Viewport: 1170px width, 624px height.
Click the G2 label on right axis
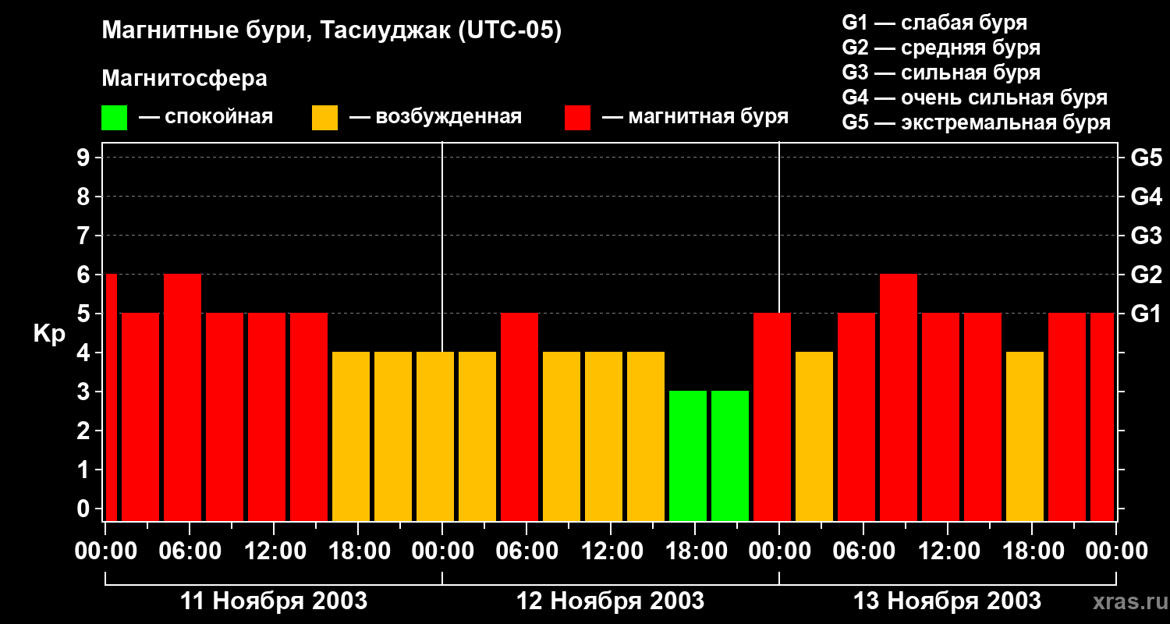pos(1147,275)
